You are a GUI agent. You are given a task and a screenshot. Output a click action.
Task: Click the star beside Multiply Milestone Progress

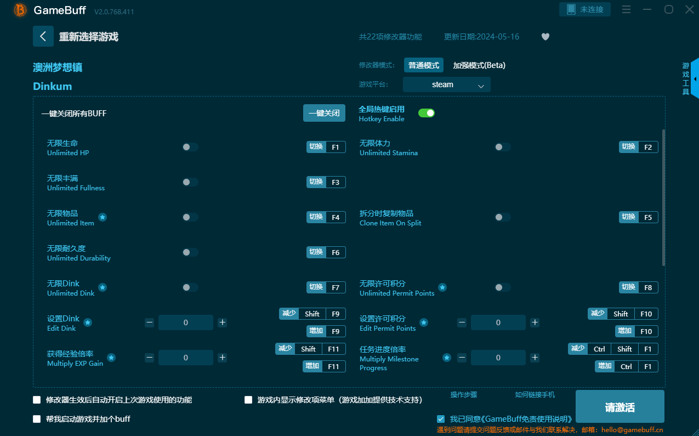[446, 358]
